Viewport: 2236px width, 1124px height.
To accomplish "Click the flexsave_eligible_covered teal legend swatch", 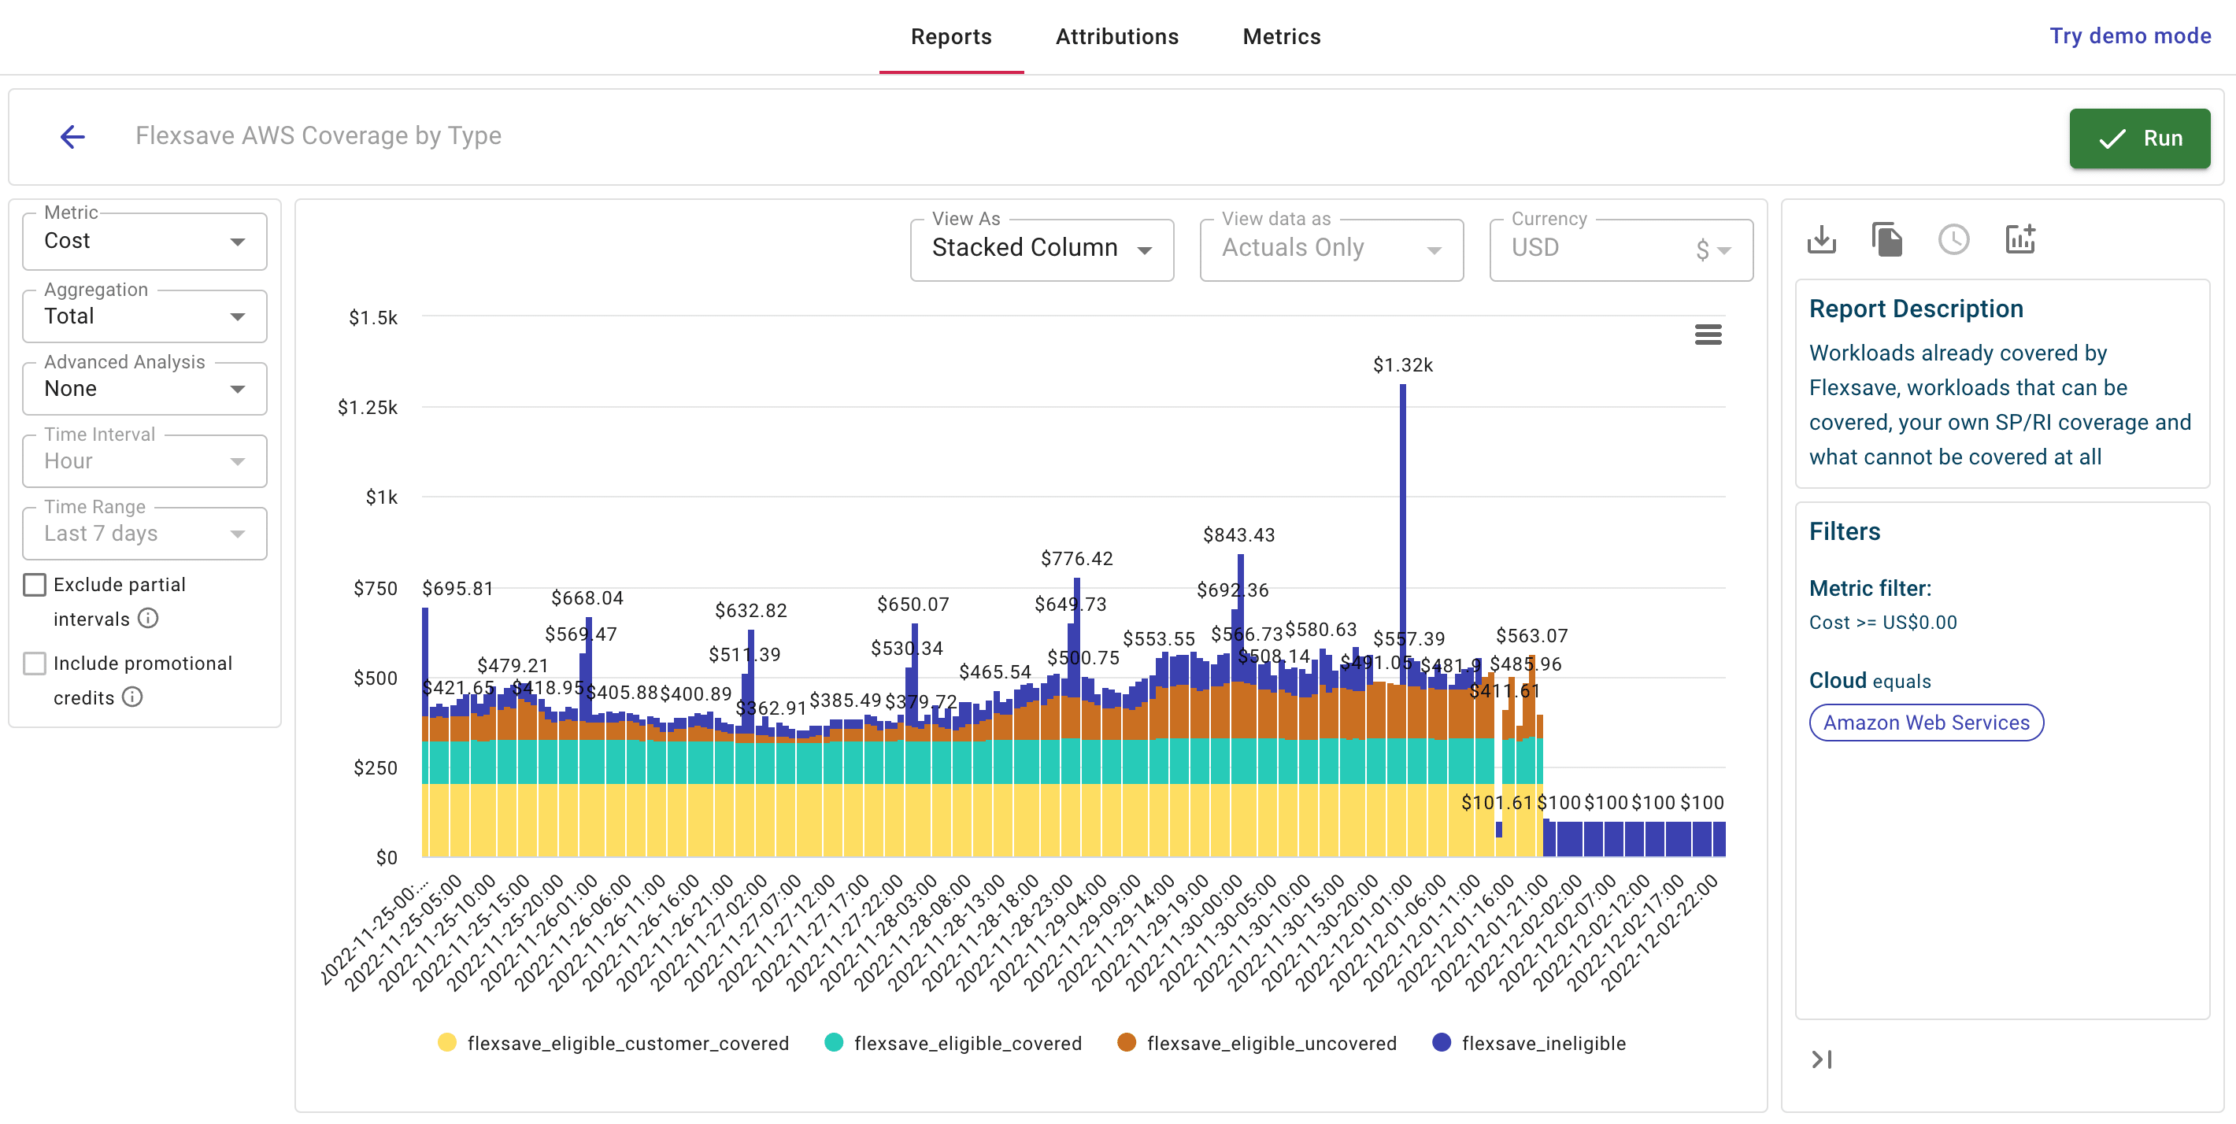I will click(x=833, y=1042).
